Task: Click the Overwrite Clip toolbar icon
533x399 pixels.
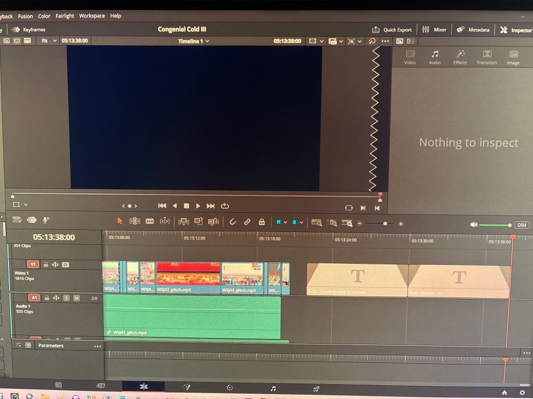Action: point(198,221)
